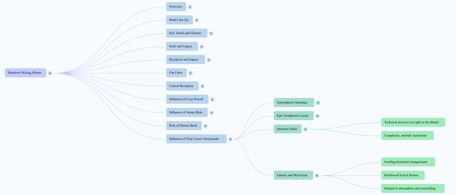Expand the Epic Symphonic Layers arrow

pyautogui.click(x=318, y=116)
